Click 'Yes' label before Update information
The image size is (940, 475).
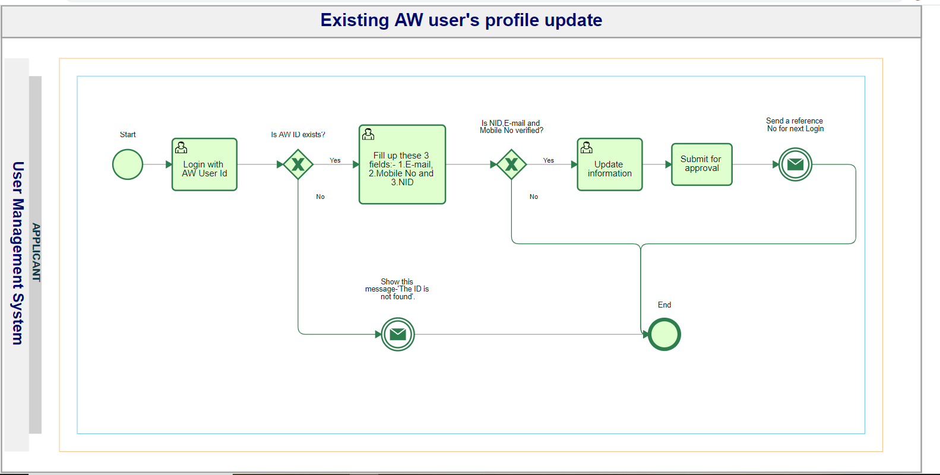549,160
